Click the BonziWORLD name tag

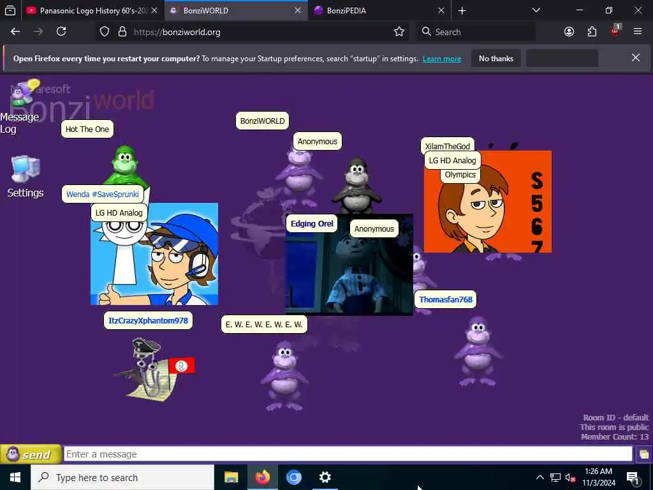coord(262,121)
